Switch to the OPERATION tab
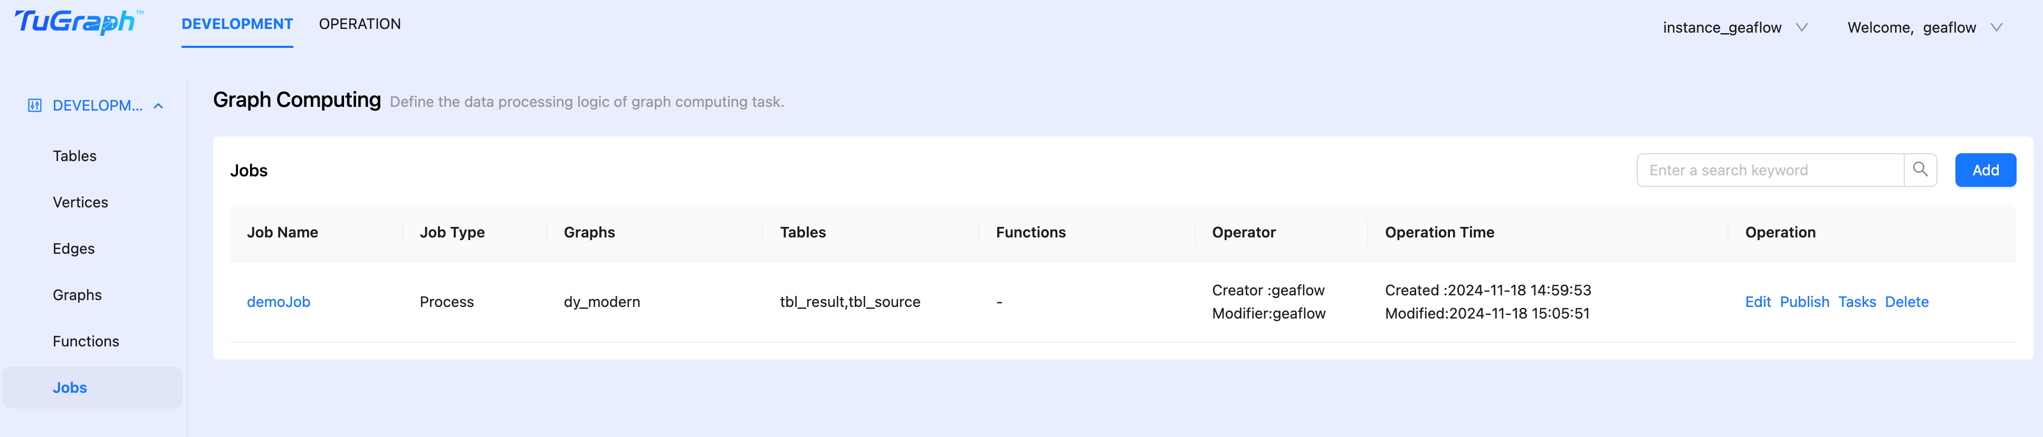2043x437 pixels. coord(360,24)
